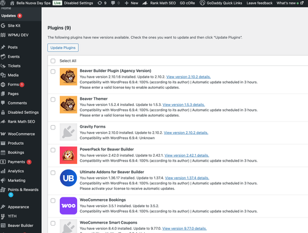Click the PowerPack red beaver thumbnail
This screenshot has height=233, width=308.
[68, 155]
